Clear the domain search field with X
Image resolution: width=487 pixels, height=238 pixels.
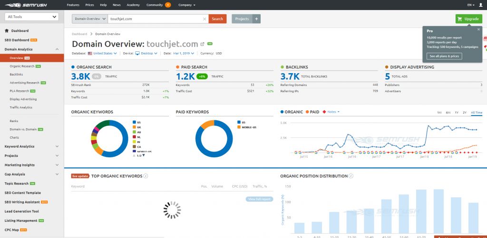coord(205,19)
